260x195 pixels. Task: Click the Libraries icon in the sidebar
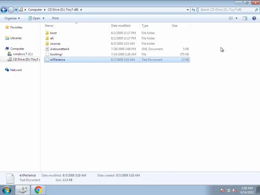tap(7, 38)
